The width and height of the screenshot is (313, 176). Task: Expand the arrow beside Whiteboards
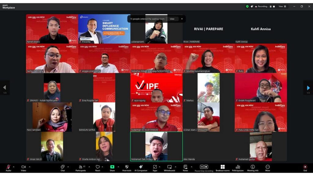coord(175,167)
